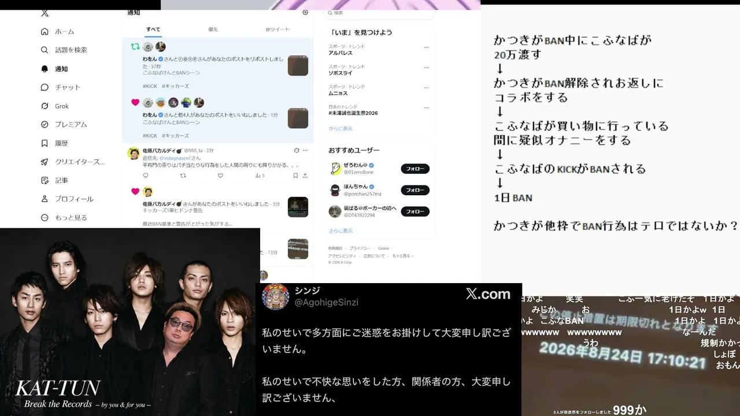Open the ソボスライ trend
This screenshot has width=740, height=416.
pos(341,73)
